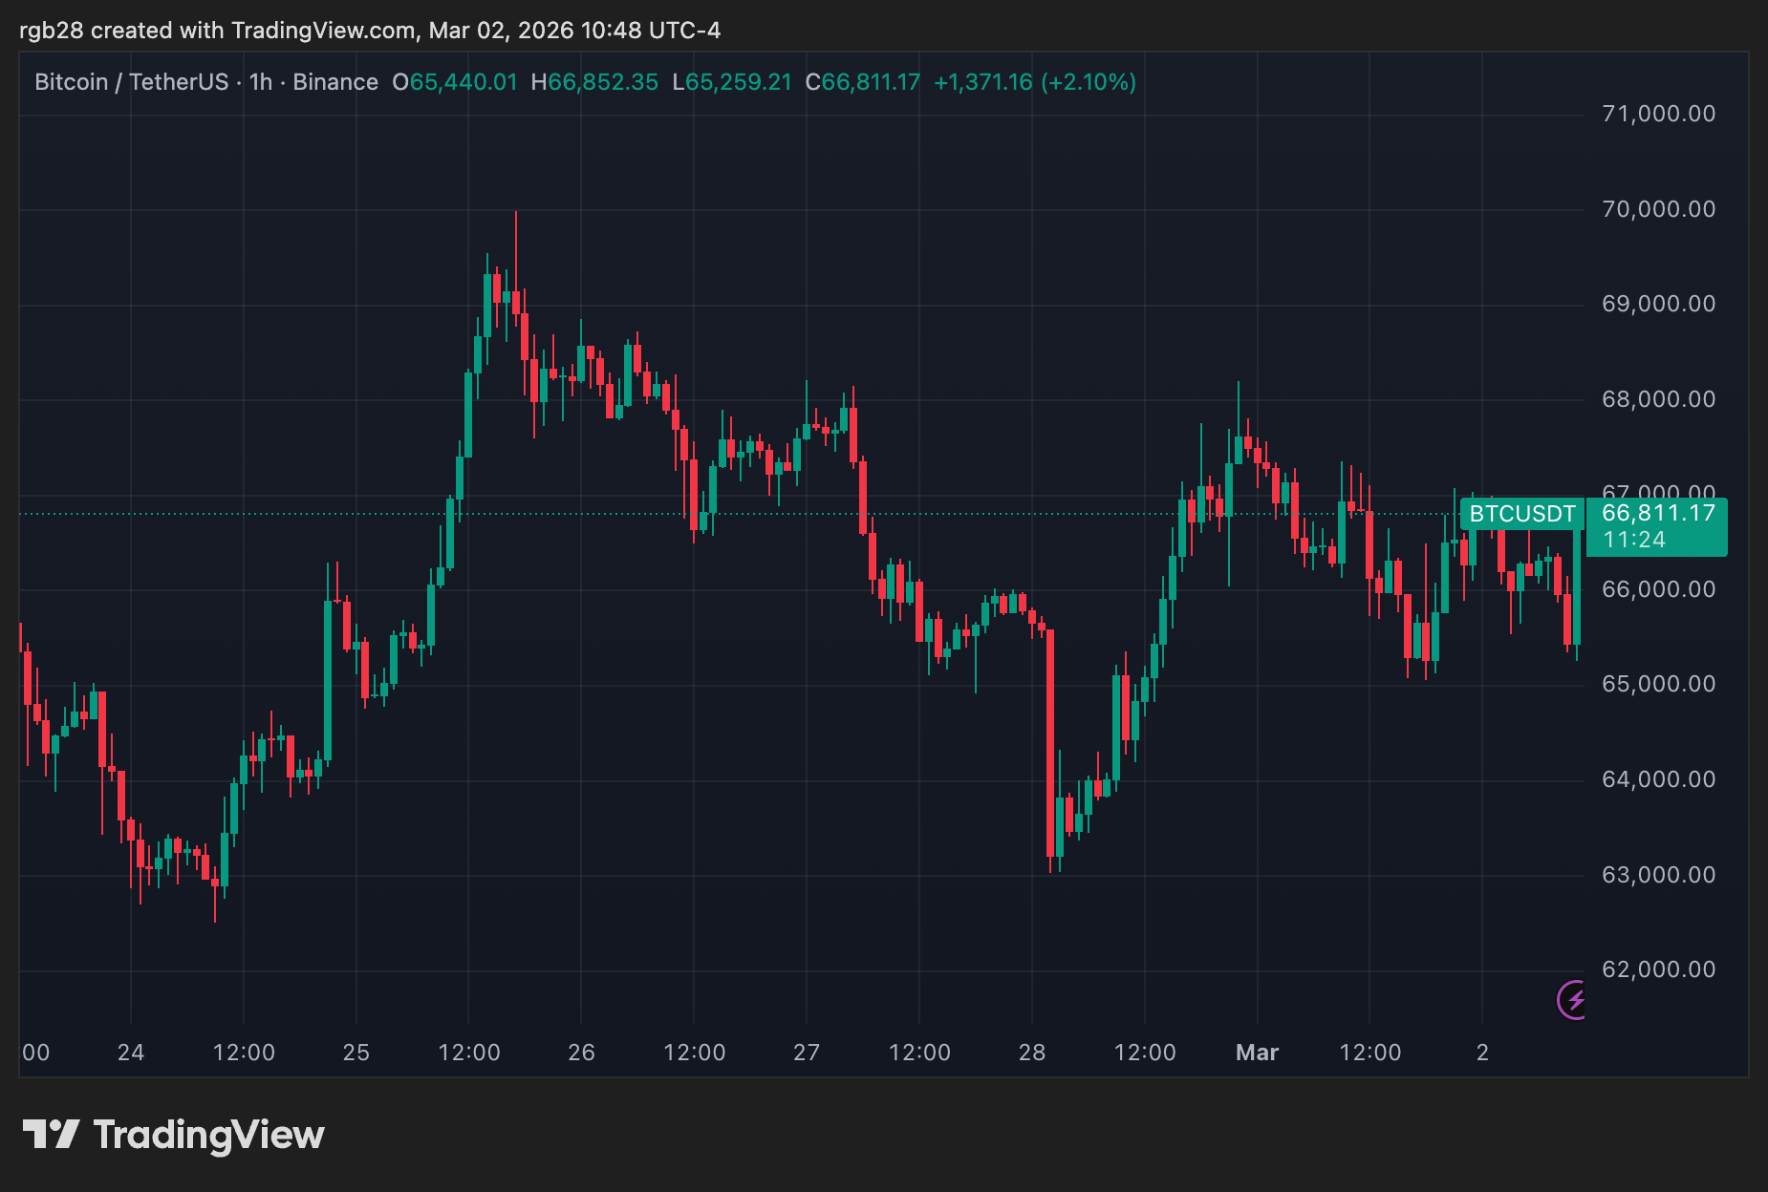This screenshot has width=1768, height=1192.
Task: Select the '26' date on time axis
Action: coord(581,1053)
